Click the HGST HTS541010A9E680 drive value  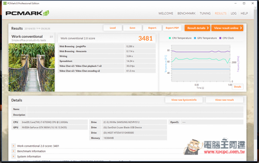pos(134,133)
